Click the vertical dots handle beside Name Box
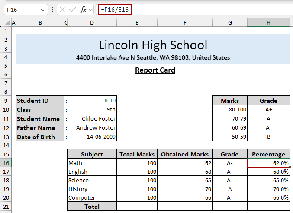The image size is (293, 213). coord(52,10)
